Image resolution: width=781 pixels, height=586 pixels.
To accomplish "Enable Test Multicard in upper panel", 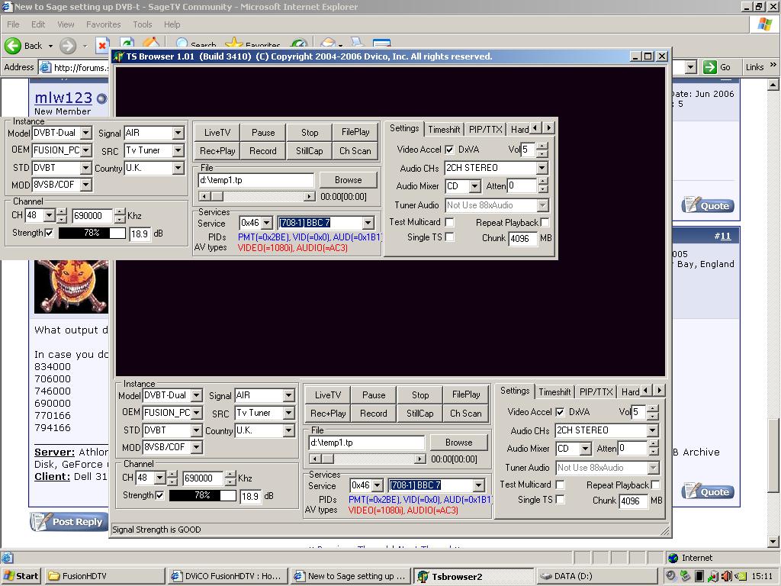I will coord(449,222).
